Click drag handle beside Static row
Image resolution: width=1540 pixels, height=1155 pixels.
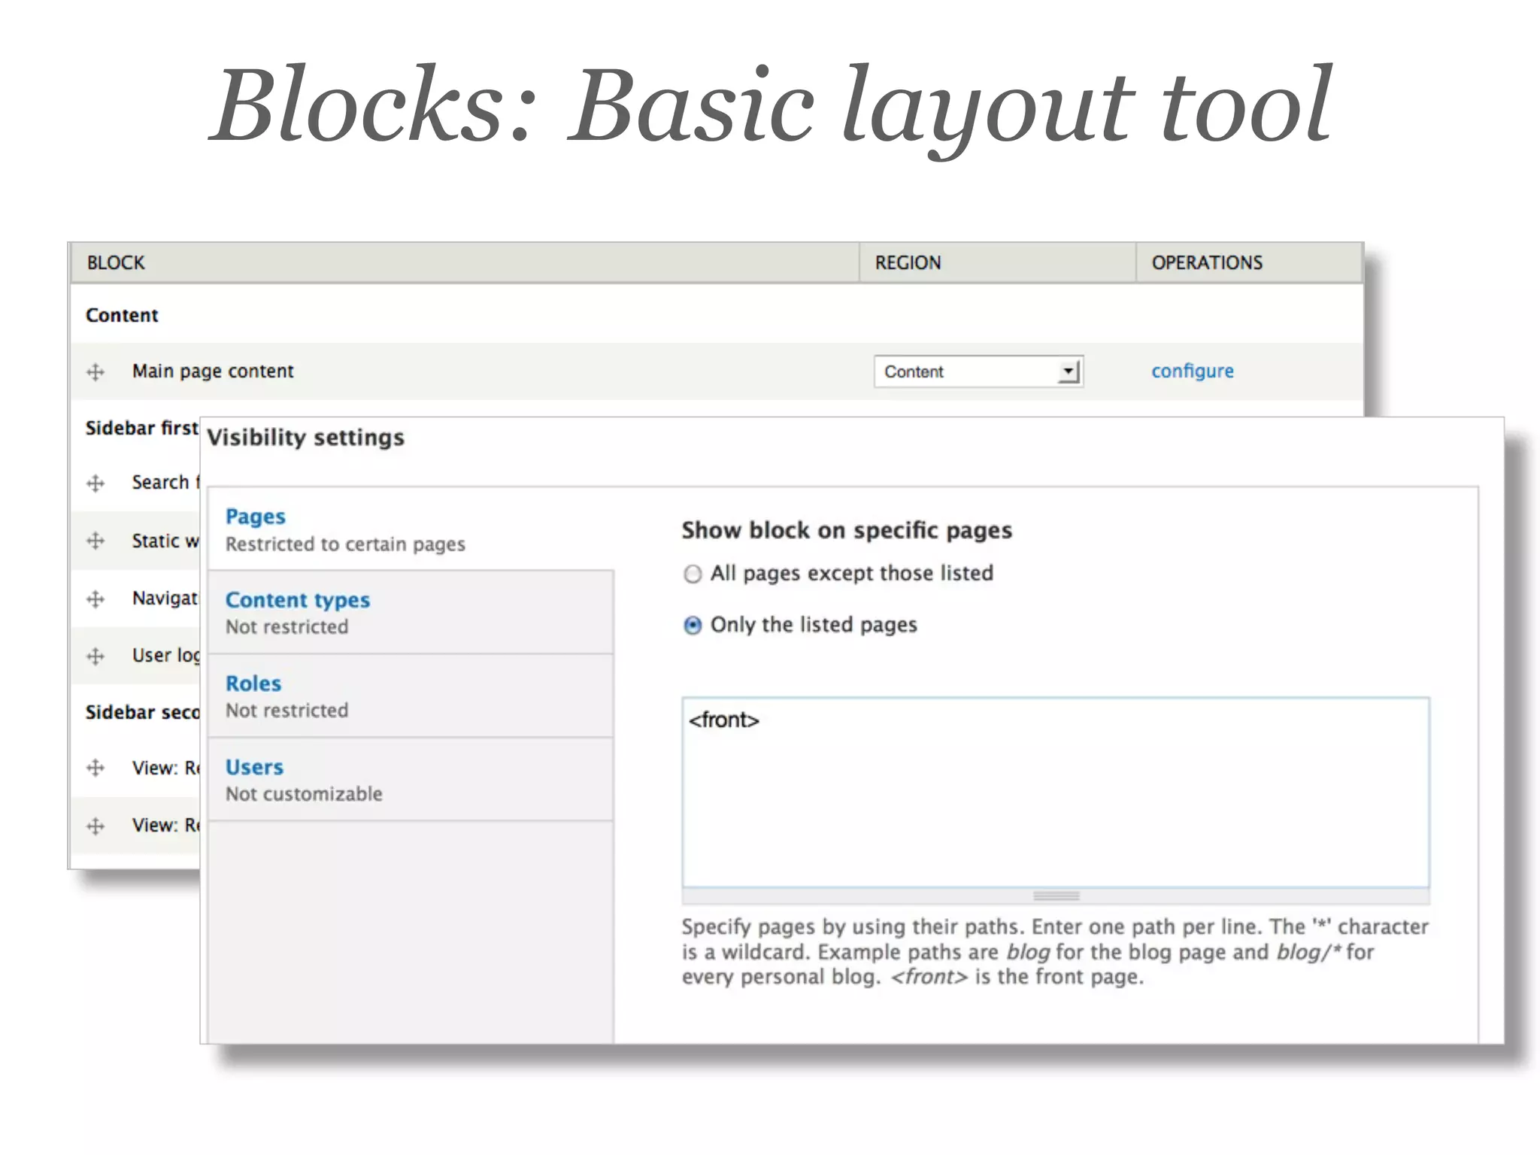95,541
